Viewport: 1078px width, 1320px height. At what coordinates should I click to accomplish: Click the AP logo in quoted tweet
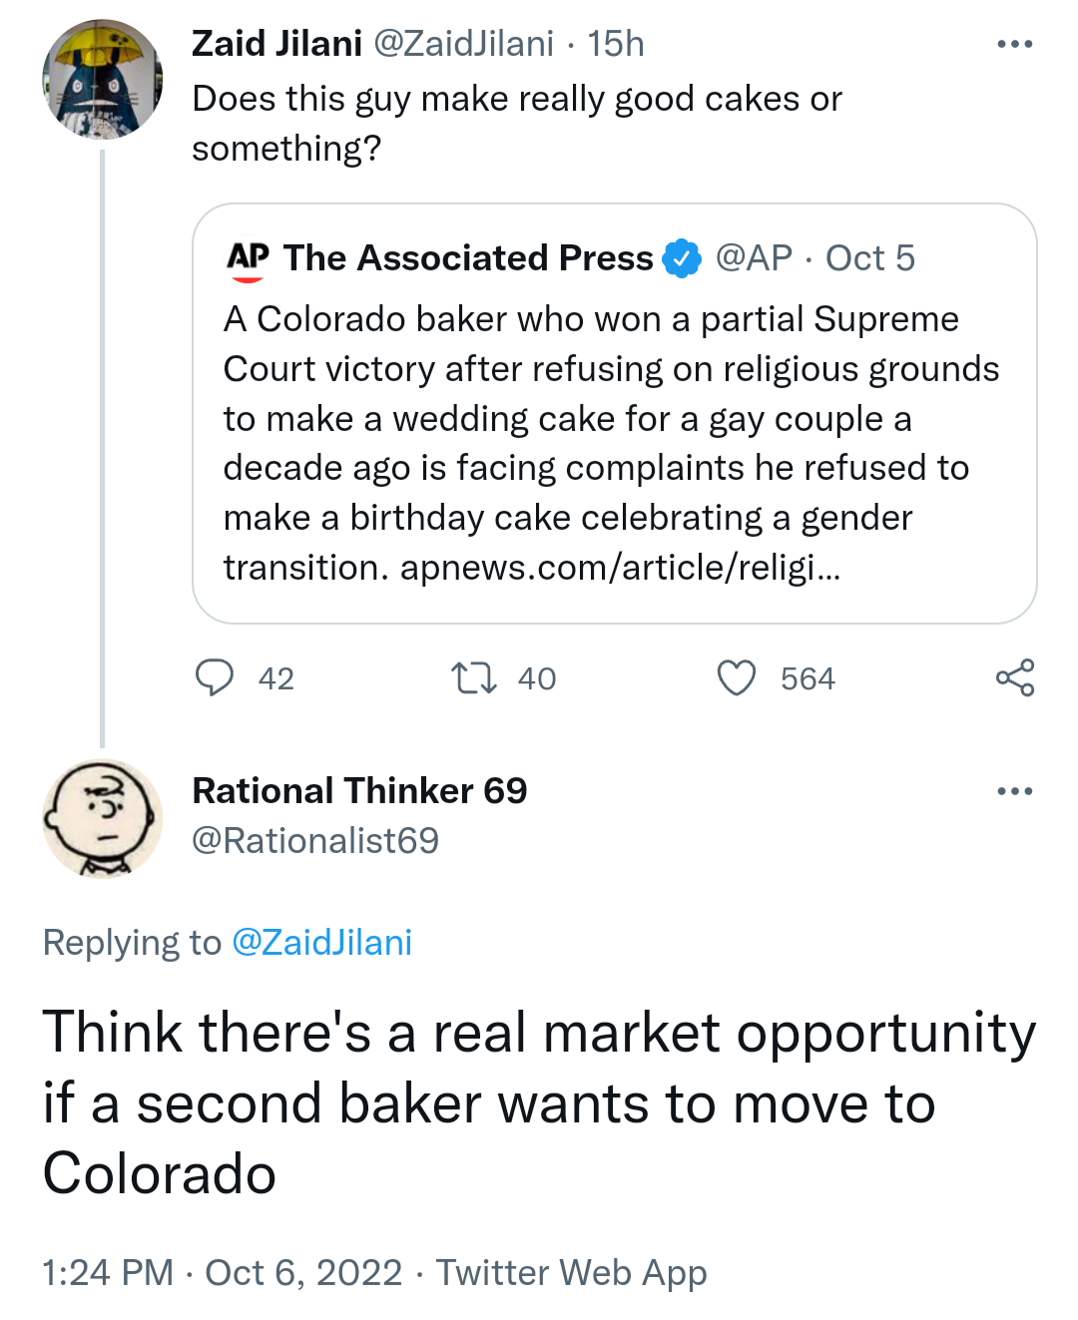248,258
